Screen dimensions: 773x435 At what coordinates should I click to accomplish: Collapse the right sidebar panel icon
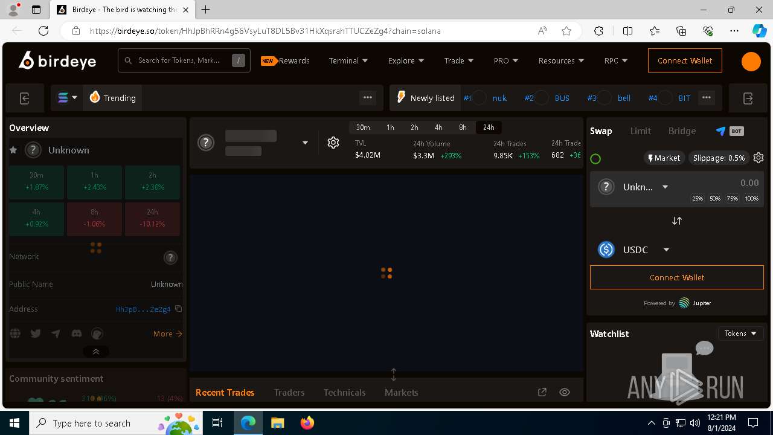[x=748, y=98]
